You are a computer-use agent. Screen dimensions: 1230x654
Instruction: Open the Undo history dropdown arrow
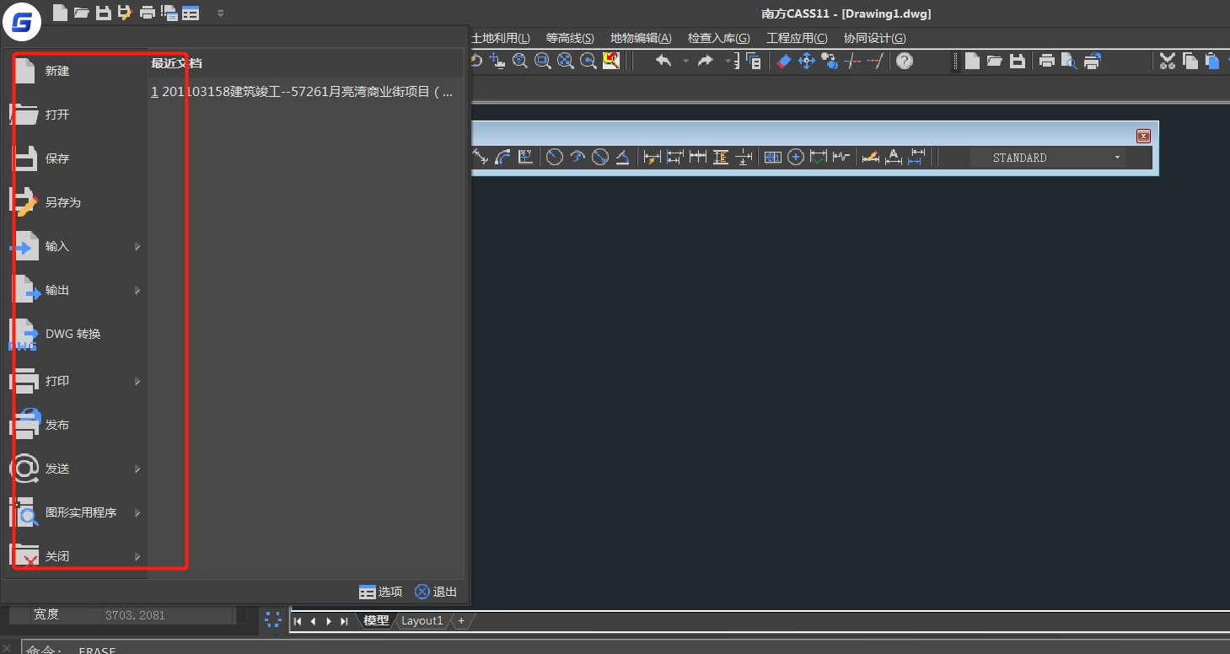[x=685, y=61]
